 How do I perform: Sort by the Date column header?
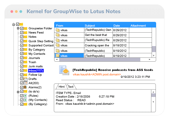pyautogui.click(x=117, y=26)
